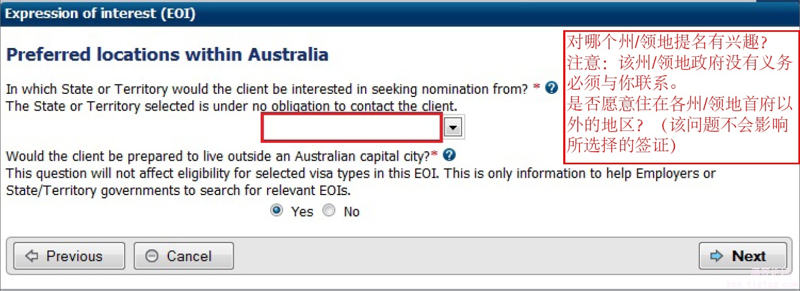Open the State or Territory dropdown arrow
The image size is (800, 291).
click(453, 127)
